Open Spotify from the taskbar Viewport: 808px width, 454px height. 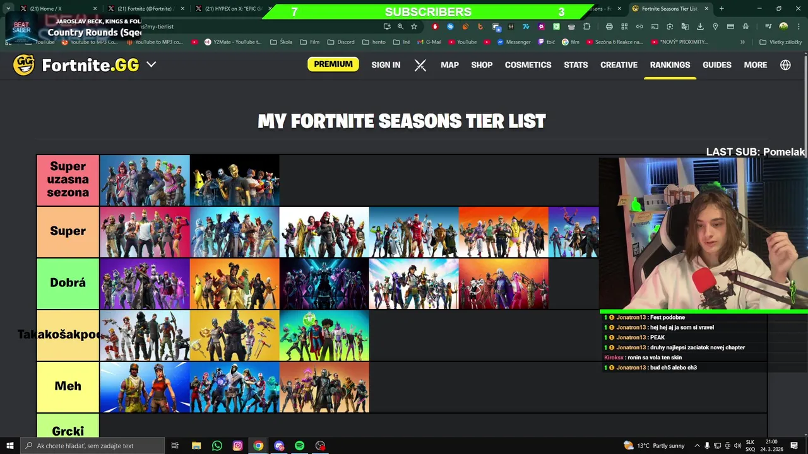click(x=299, y=446)
